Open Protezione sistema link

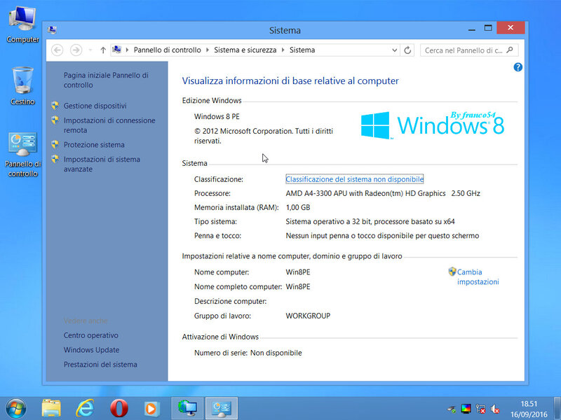tap(94, 145)
